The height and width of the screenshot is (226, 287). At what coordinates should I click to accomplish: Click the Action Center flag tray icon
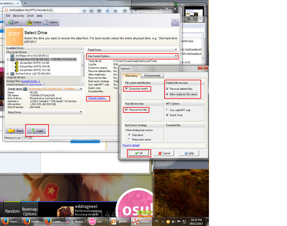click(x=179, y=222)
